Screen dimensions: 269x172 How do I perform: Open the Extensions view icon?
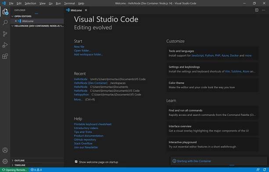(x=5, y=56)
